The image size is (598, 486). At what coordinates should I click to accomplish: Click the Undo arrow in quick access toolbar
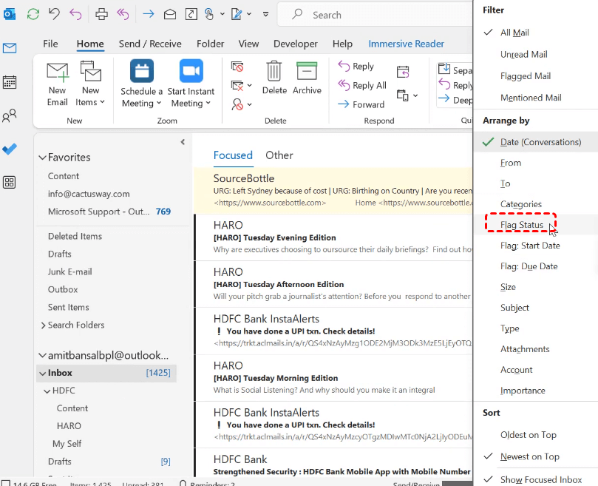(53, 14)
